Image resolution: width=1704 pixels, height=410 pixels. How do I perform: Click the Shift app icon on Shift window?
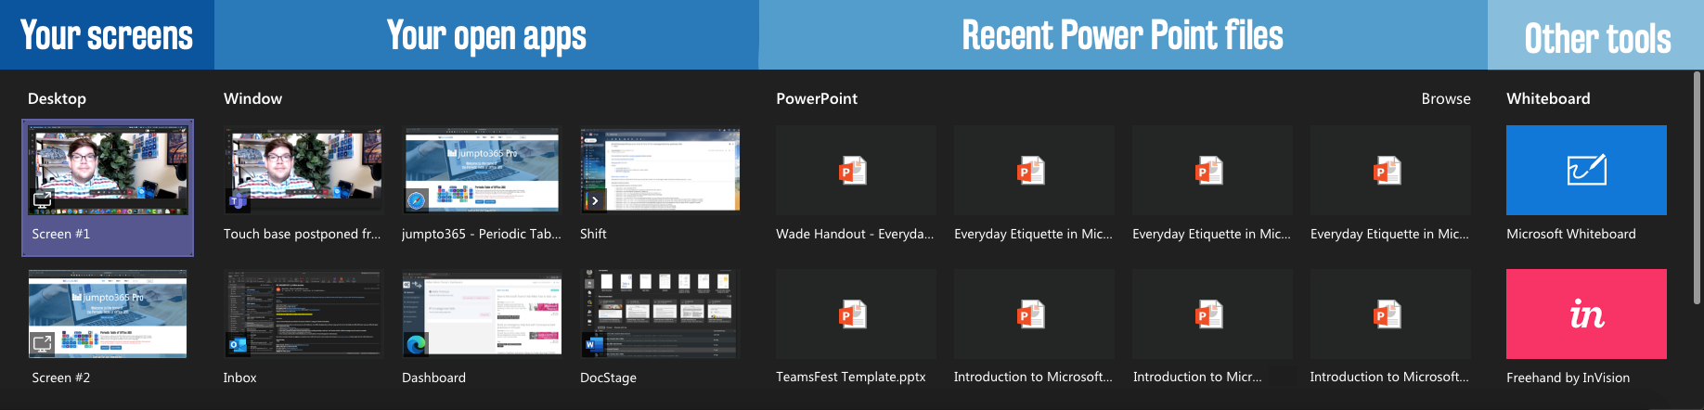pos(594,200)
